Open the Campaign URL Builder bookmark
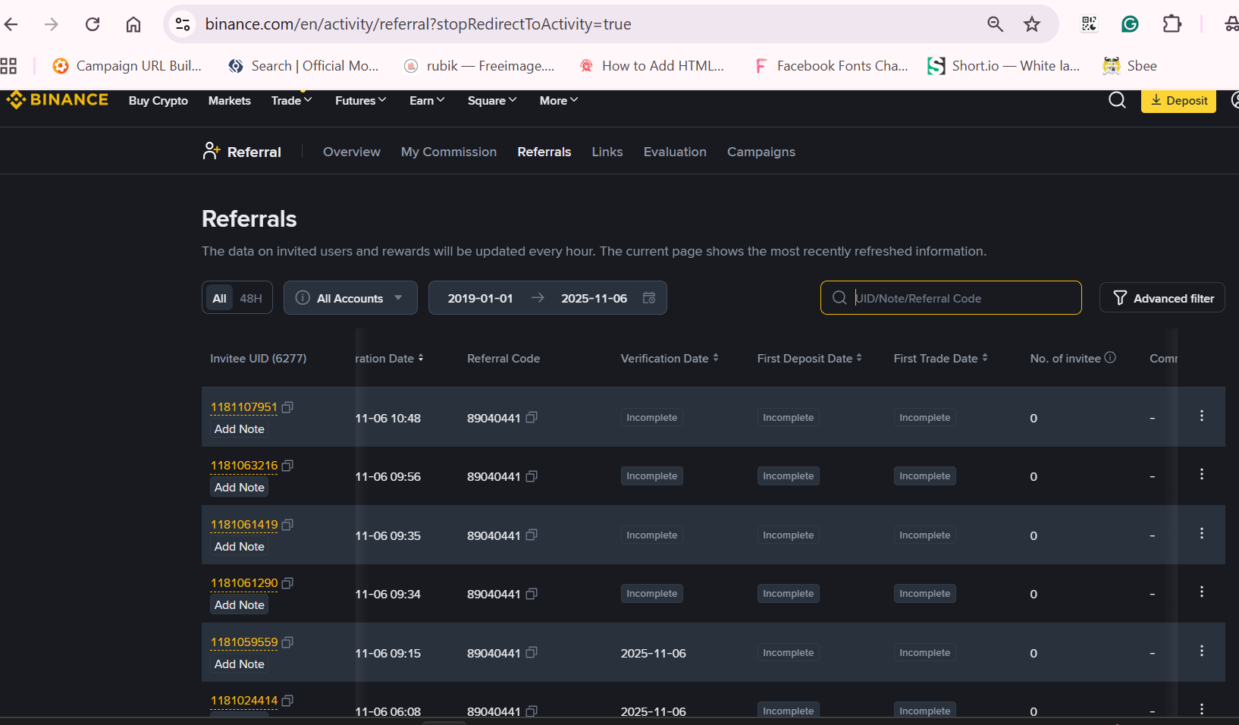The width and height of the screenshot is (1239, 725). click(x=127, y=66)
